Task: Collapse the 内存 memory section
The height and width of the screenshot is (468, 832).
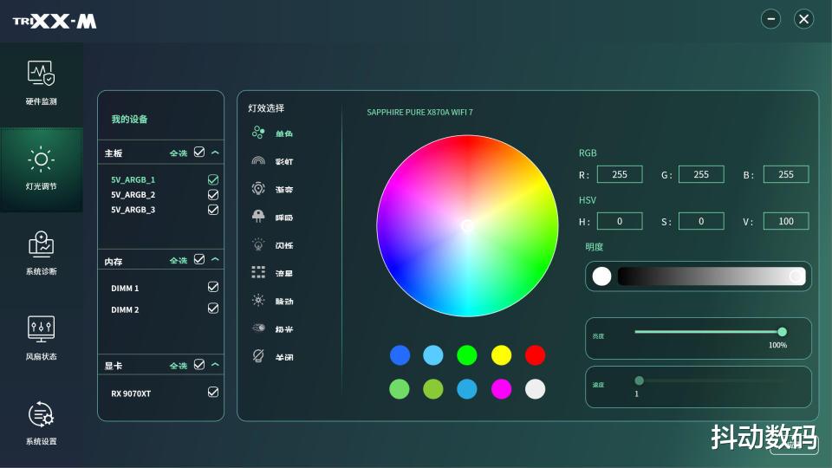Action: [x=215, y=260]
